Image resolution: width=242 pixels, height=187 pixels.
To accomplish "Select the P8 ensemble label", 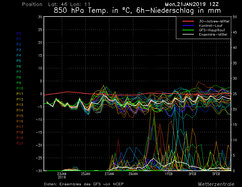I will (x=19, y=77).
